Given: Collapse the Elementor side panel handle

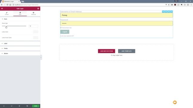Looking at the screenshot, I should pos(41,57).
